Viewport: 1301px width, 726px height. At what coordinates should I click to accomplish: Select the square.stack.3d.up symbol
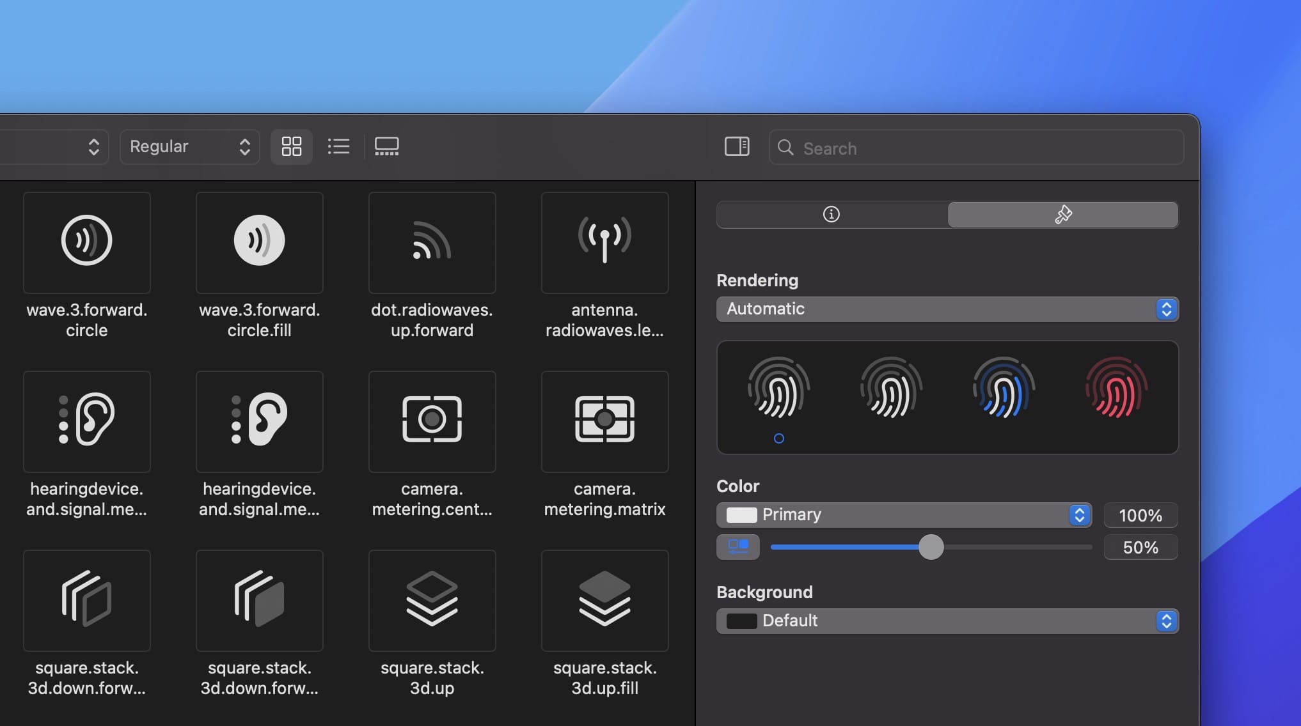click(x=432, y=601)
